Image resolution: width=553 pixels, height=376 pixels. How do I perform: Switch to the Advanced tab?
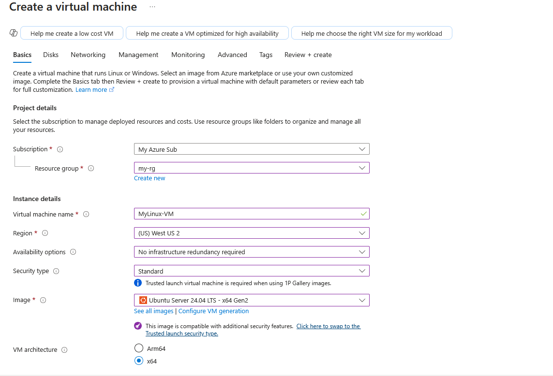(x=232, y=55)
